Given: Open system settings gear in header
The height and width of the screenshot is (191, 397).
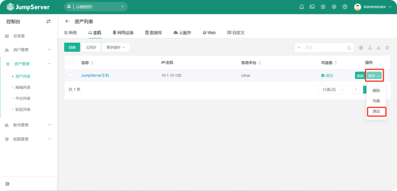Looking at the screenshot, I should [x=334, y=7].
